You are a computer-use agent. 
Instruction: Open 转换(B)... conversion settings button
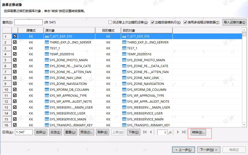(198, 132)
